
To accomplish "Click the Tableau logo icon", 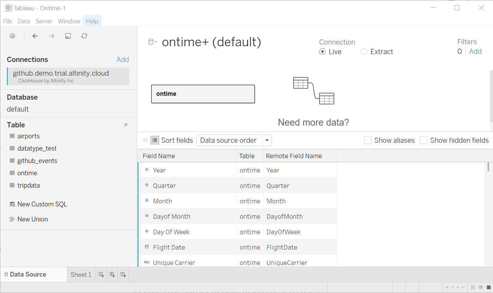I will click(12, 36).
